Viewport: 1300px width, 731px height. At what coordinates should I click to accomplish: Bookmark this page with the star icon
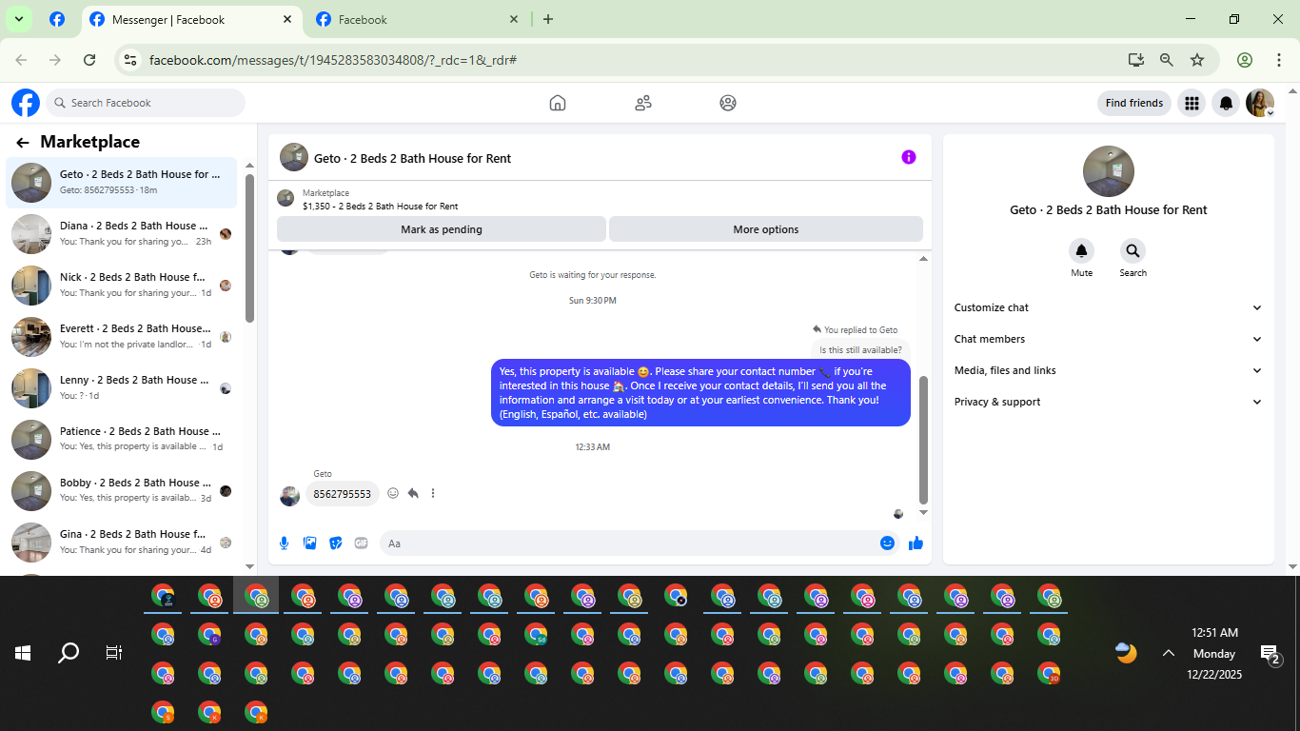click(x=1197, y=60)
